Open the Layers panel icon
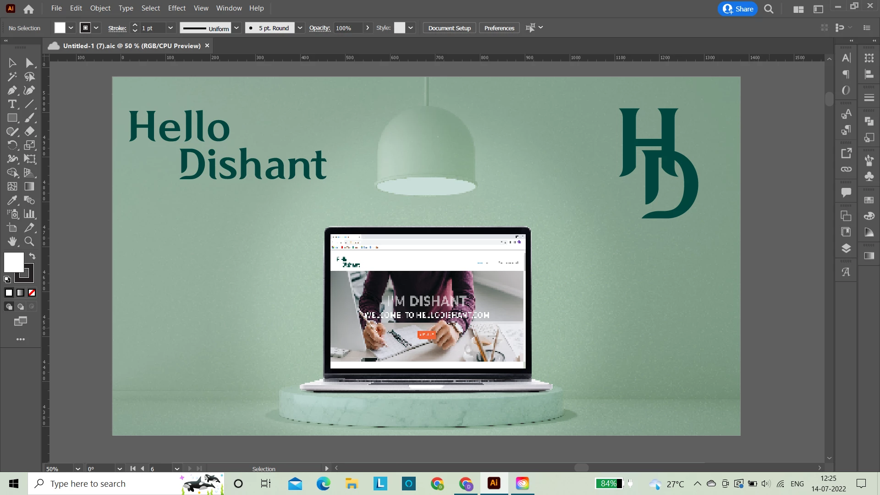The image size is (880, 495). (x=846, y=248)
